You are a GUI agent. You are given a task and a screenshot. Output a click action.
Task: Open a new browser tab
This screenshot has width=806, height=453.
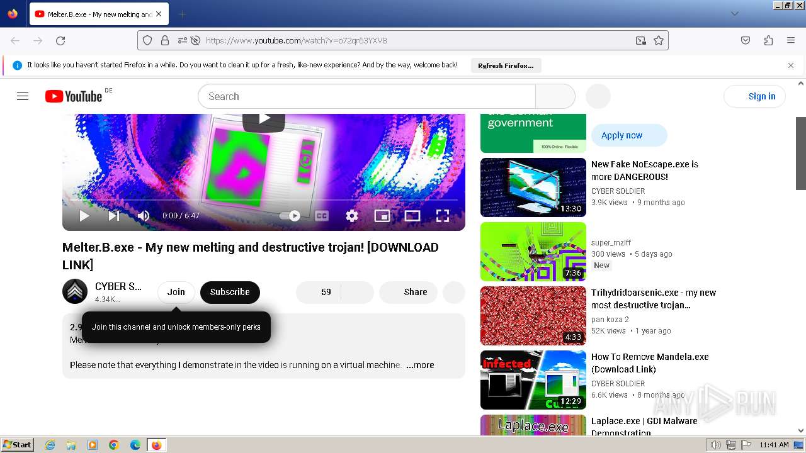(x=182, y=14)
